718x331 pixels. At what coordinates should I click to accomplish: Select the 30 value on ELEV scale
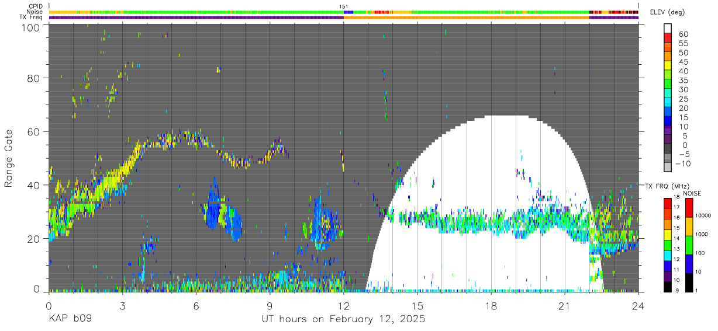682,89
